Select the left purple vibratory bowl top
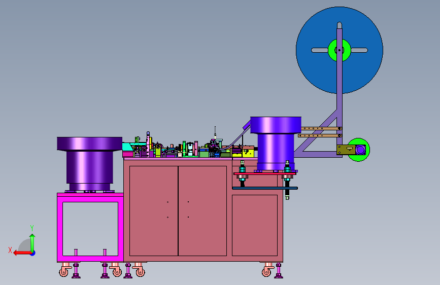 [89, 144]
